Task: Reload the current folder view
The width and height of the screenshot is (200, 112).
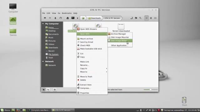Action: coord(61,18)
